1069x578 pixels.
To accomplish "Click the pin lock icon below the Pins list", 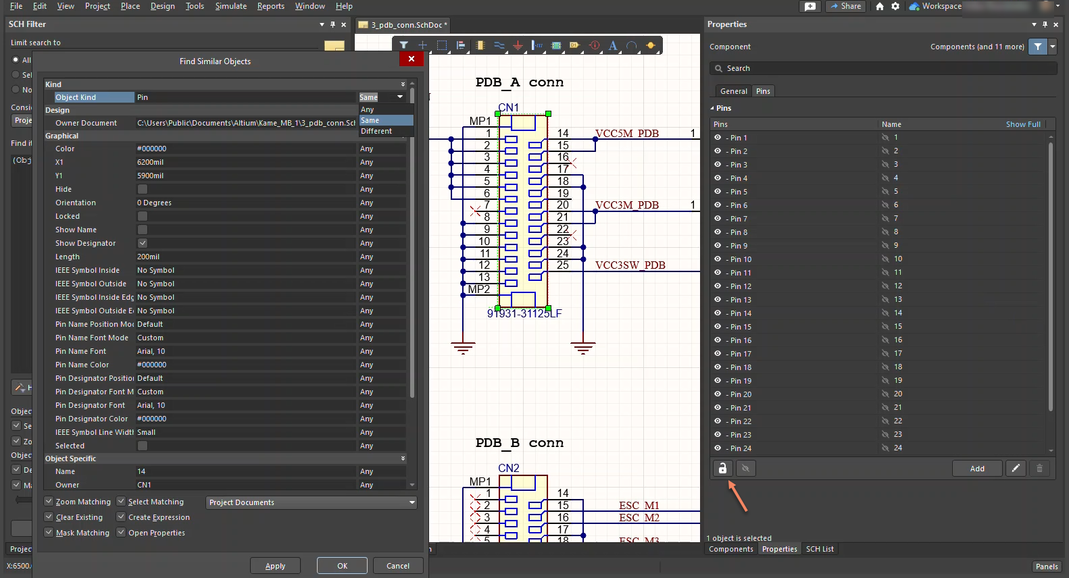I will pyautogui.click(x=722, y=469).
